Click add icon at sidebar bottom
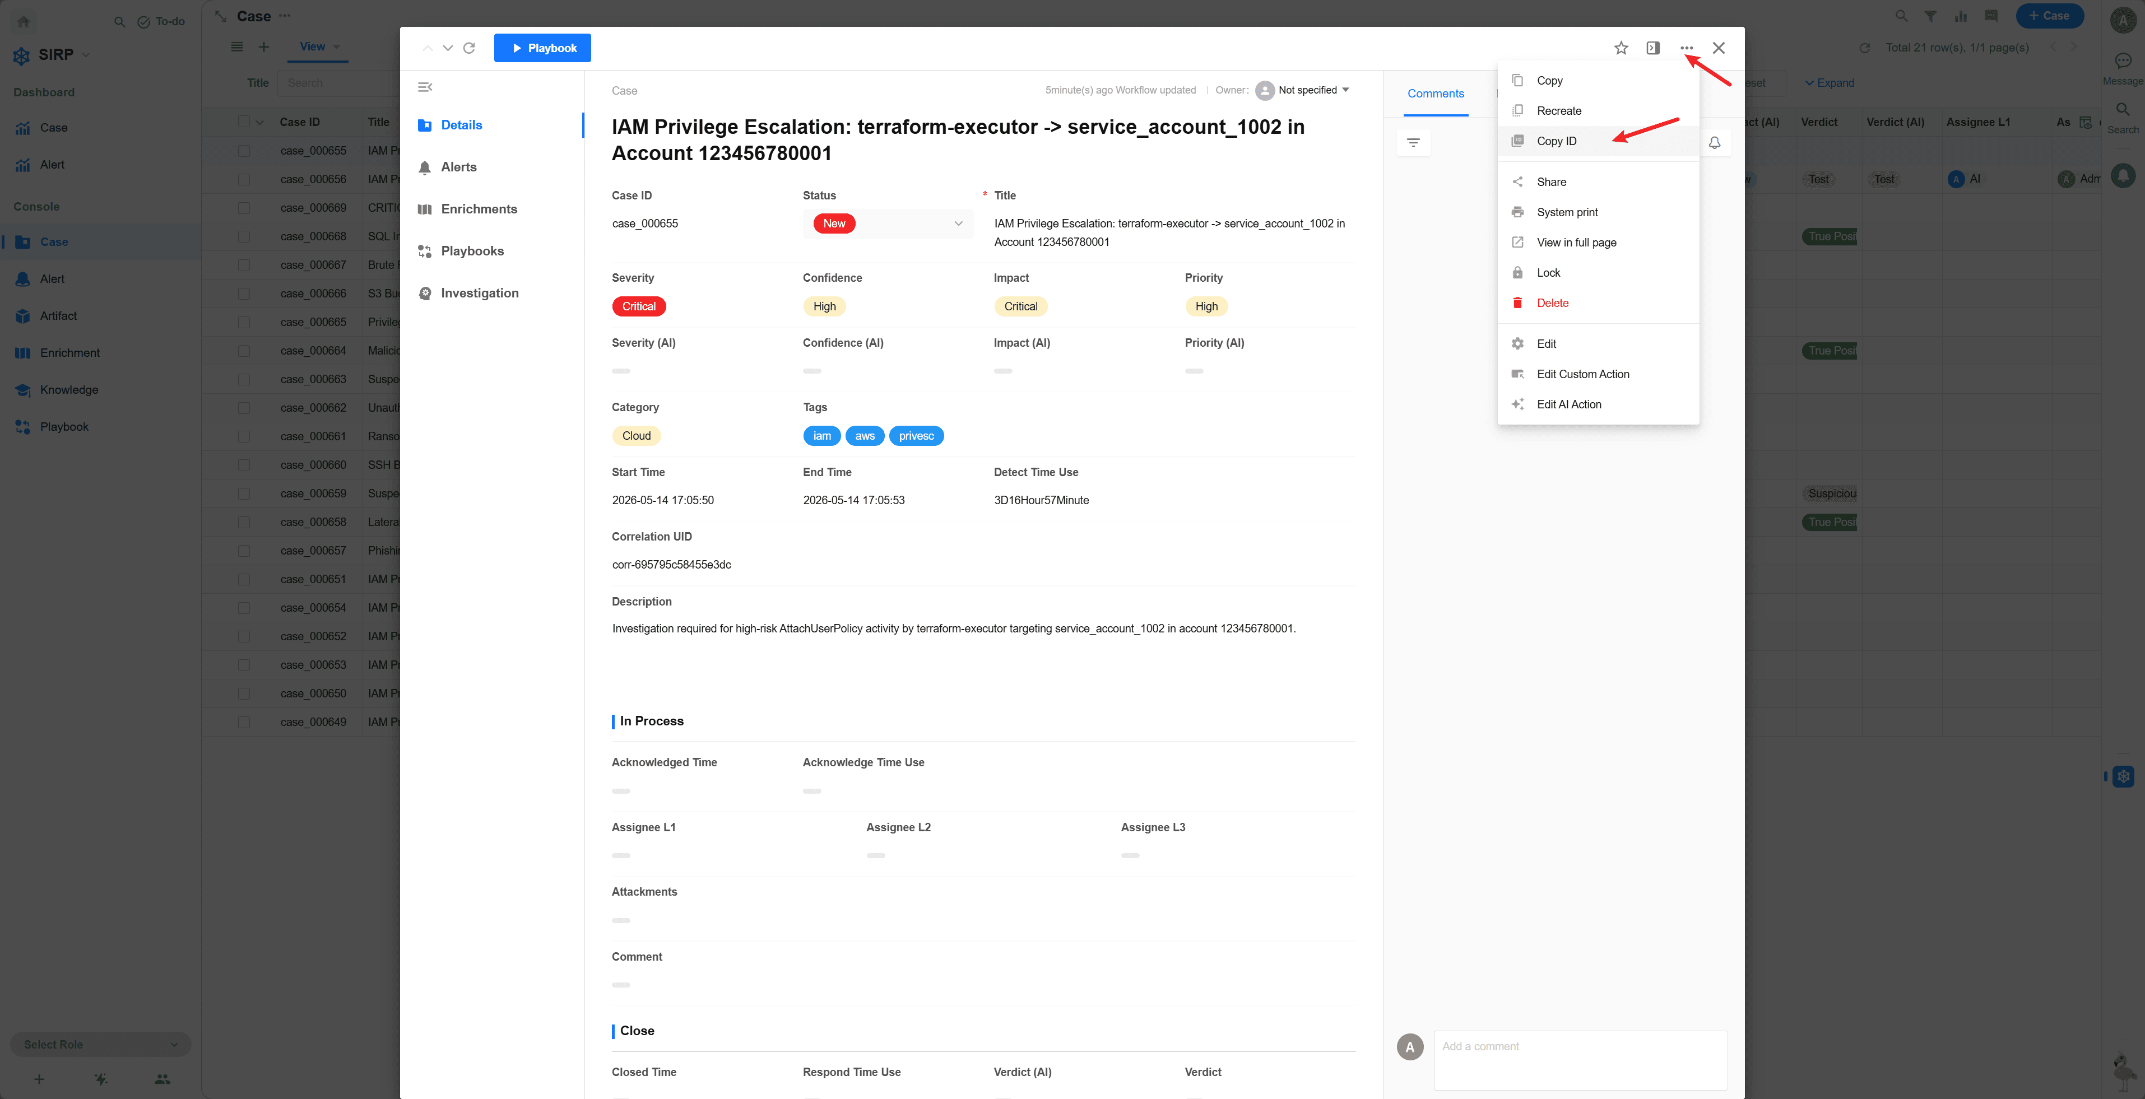 [x=39, y=1079]
